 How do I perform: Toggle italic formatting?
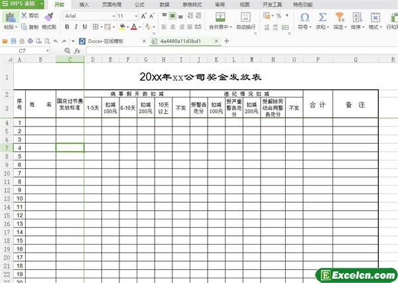point(76,27)
